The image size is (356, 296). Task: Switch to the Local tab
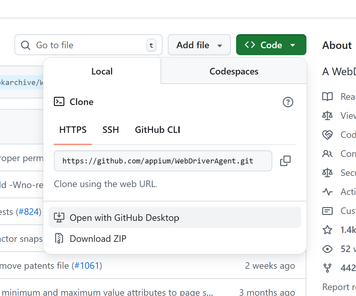pos(102,71)
